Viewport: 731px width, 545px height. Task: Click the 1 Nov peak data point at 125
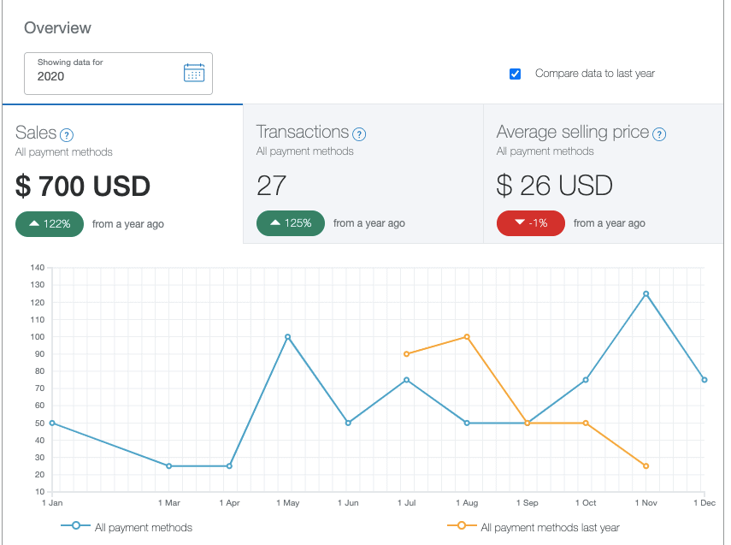click(646, 294)
